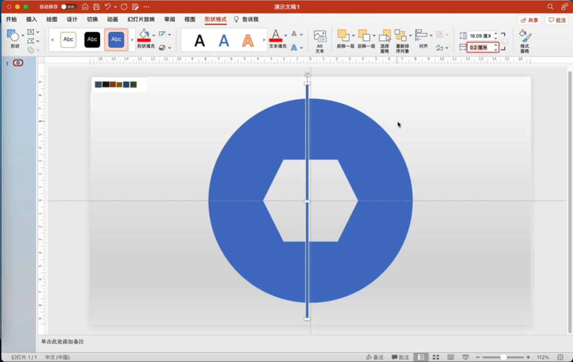
Task: Click the zoom slider in status bar
Action: click(503, 357)
